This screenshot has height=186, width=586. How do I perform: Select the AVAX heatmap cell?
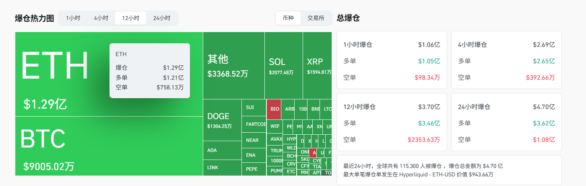click(274, 139)
